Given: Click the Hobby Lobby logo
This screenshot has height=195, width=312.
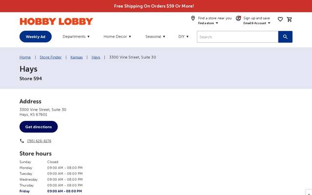Looking at the screenshot, I should click(x=57, y=21).
